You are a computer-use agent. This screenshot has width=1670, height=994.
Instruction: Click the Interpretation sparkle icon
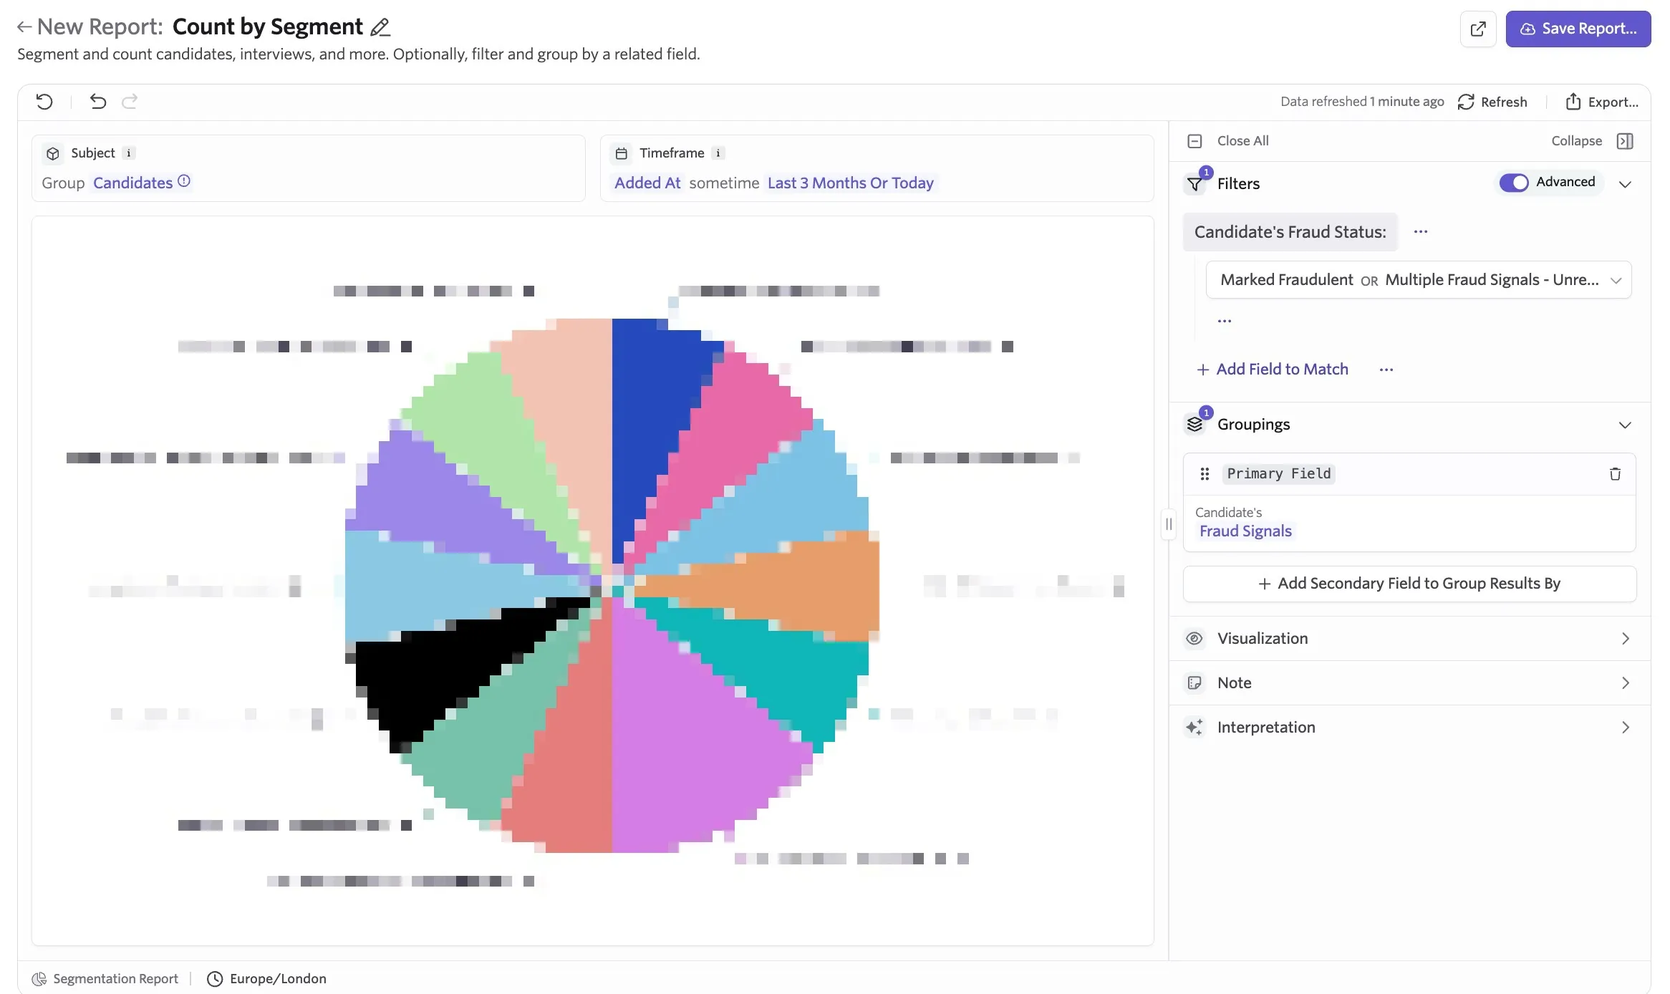click(x=1194, y=728)
